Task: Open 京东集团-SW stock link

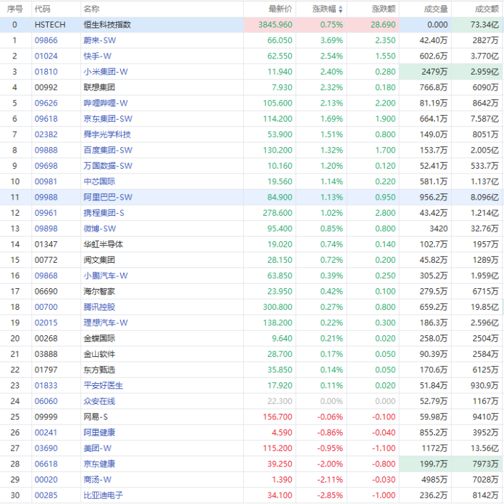Action: point(108,119)
